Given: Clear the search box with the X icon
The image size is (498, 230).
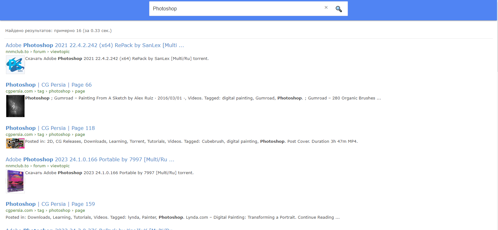Looking at the screenshot, I should point(326,8).
